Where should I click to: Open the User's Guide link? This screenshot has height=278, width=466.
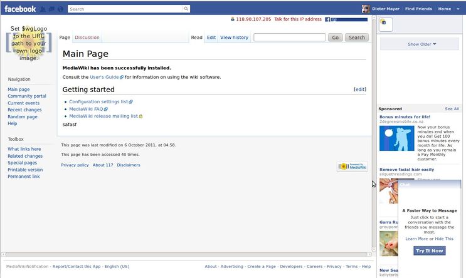106,77
